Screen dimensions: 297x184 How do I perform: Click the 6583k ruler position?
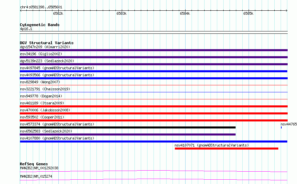click(x=121, y=13)
